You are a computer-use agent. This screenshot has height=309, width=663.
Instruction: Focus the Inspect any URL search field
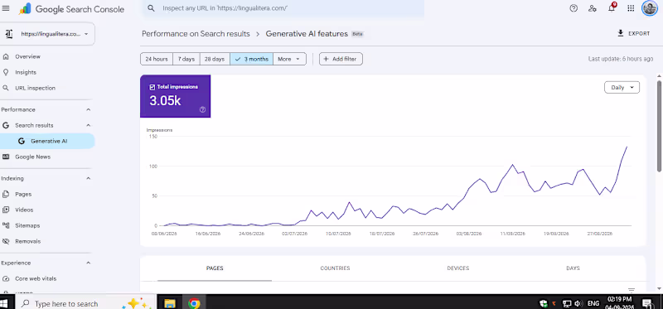point(283,8)
